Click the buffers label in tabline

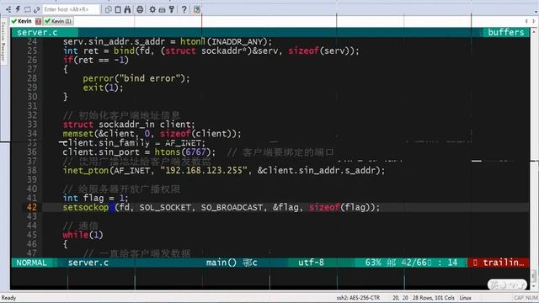click(505, 32)
